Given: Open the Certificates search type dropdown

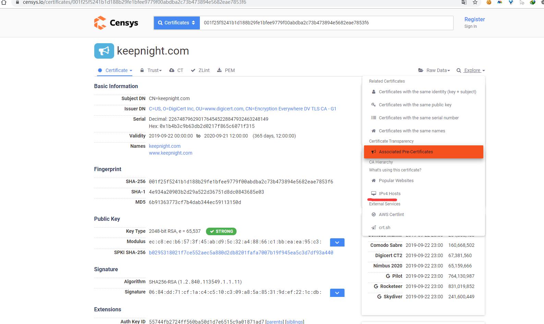Looking at the screenshot, I should pyautogui.click(x=177, y=23).
